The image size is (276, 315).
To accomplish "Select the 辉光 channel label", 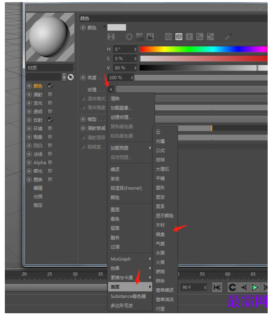I will pyautogui.click(x=38, y=171).
